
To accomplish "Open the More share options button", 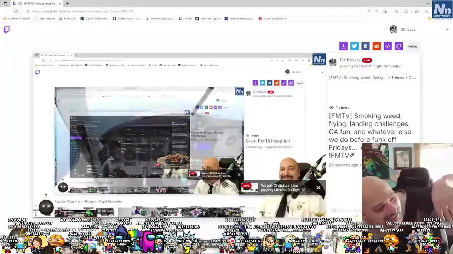I will click(413, 46).
